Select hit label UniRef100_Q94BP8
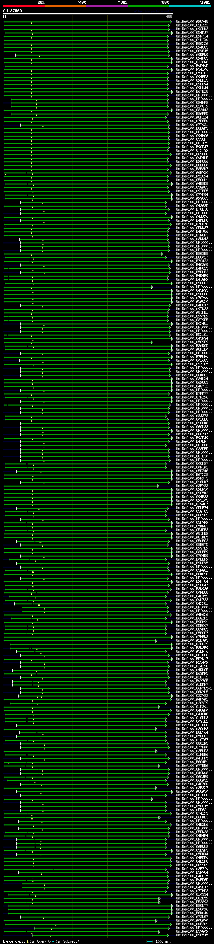 192,77
